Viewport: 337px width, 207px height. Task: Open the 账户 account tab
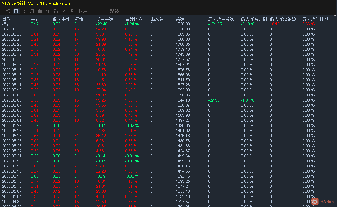tap(83, 11)
